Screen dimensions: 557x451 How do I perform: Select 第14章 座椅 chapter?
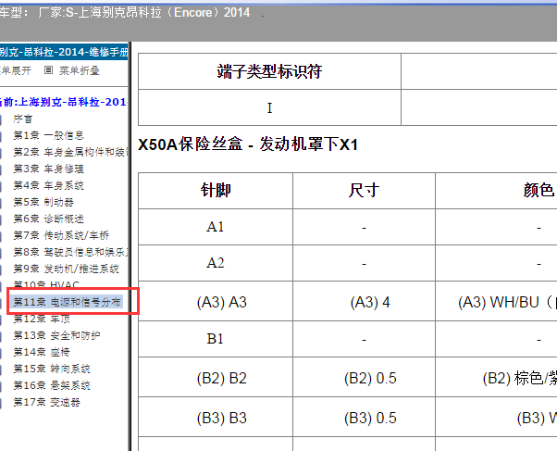(42, 352)
